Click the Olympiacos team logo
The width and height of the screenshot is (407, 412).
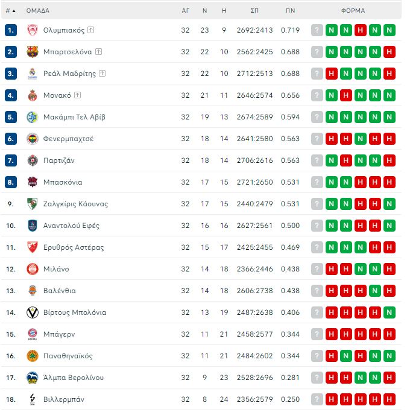[33, 30]
